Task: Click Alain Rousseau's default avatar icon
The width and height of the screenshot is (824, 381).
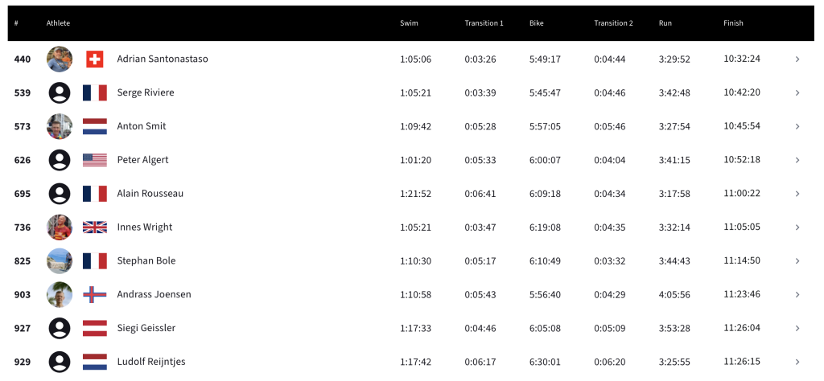Action: (x=60, y=194)
